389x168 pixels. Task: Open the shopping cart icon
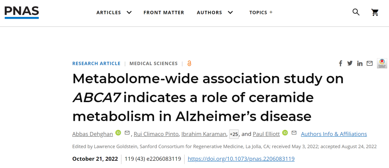click(375, 12)
